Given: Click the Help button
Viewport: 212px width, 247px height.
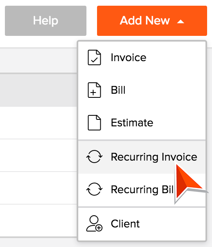Looking at the screenshot, I should click(x=46, y=21).
